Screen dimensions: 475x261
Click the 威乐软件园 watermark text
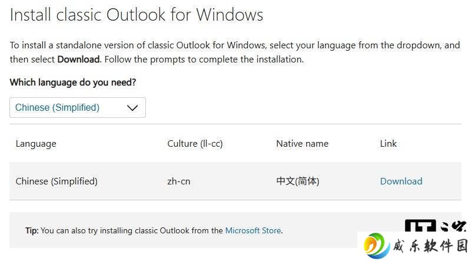[x=431, y=246]
